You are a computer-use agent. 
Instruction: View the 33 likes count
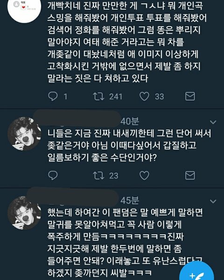click(x=159, y=96)
